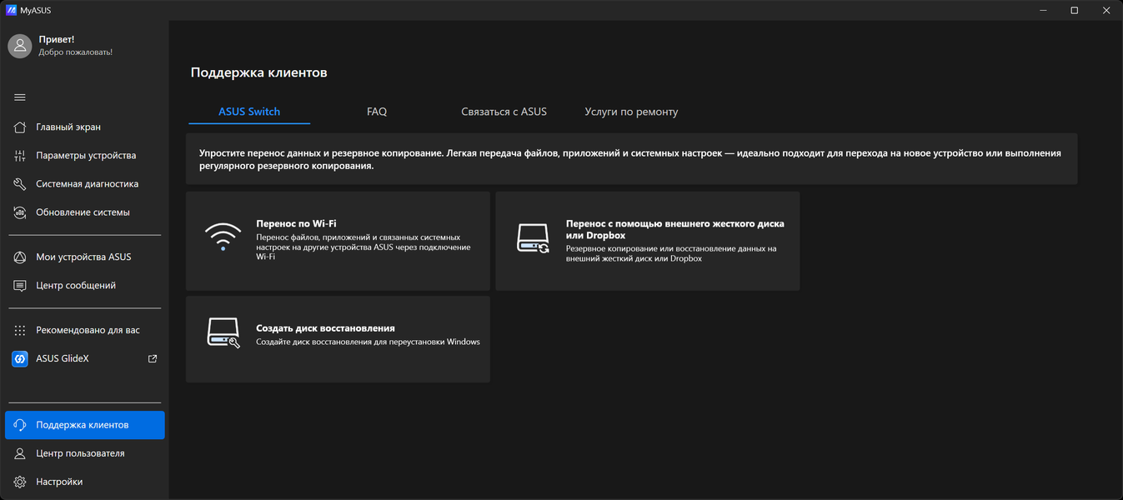This screenshot has height=500, width=1123.
Task: Open Настройки from the sidebar
Action: (x=84, y=482)
